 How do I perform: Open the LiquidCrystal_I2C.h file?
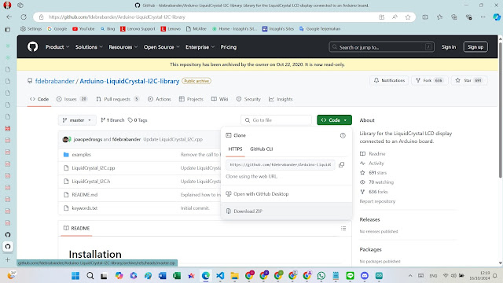[x=91, y=182]
